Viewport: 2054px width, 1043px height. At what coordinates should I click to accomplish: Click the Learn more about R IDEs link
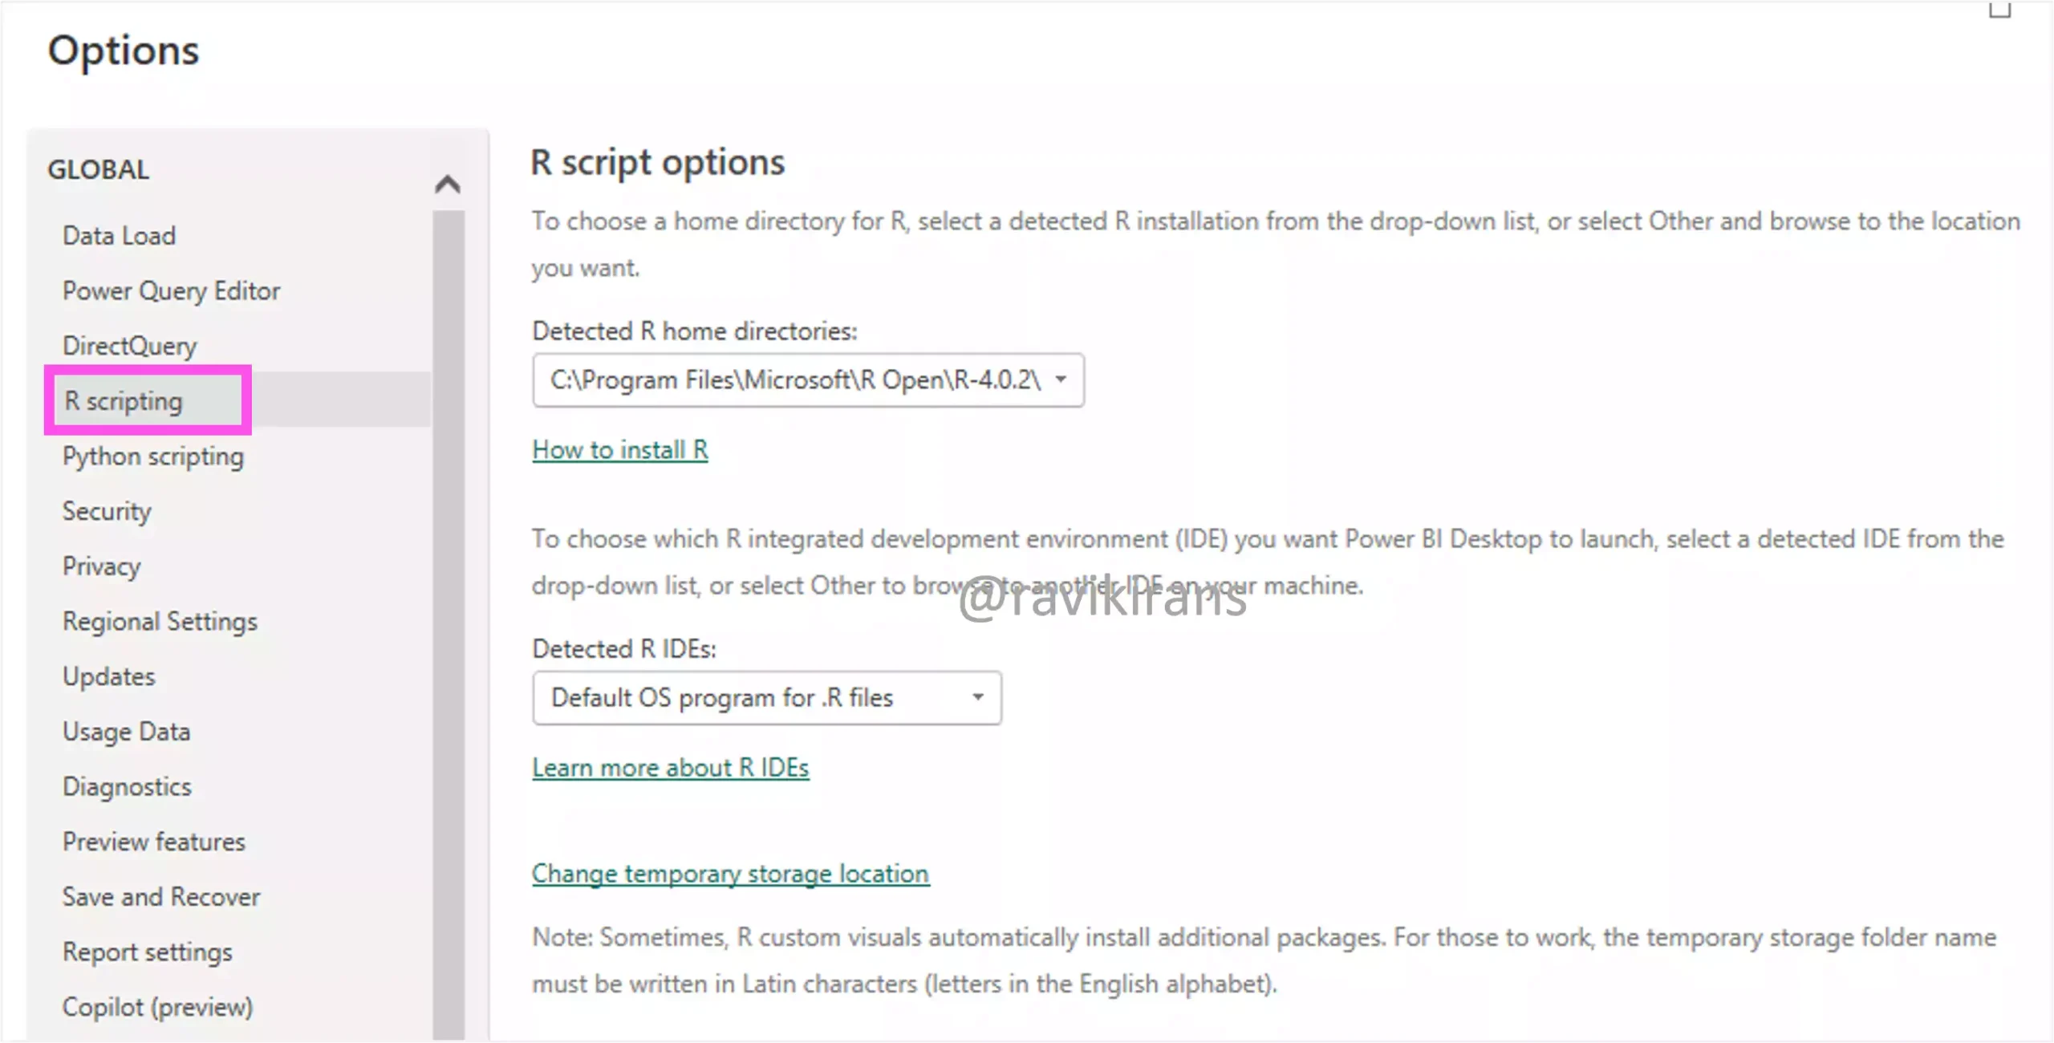(x=671, y=768)
